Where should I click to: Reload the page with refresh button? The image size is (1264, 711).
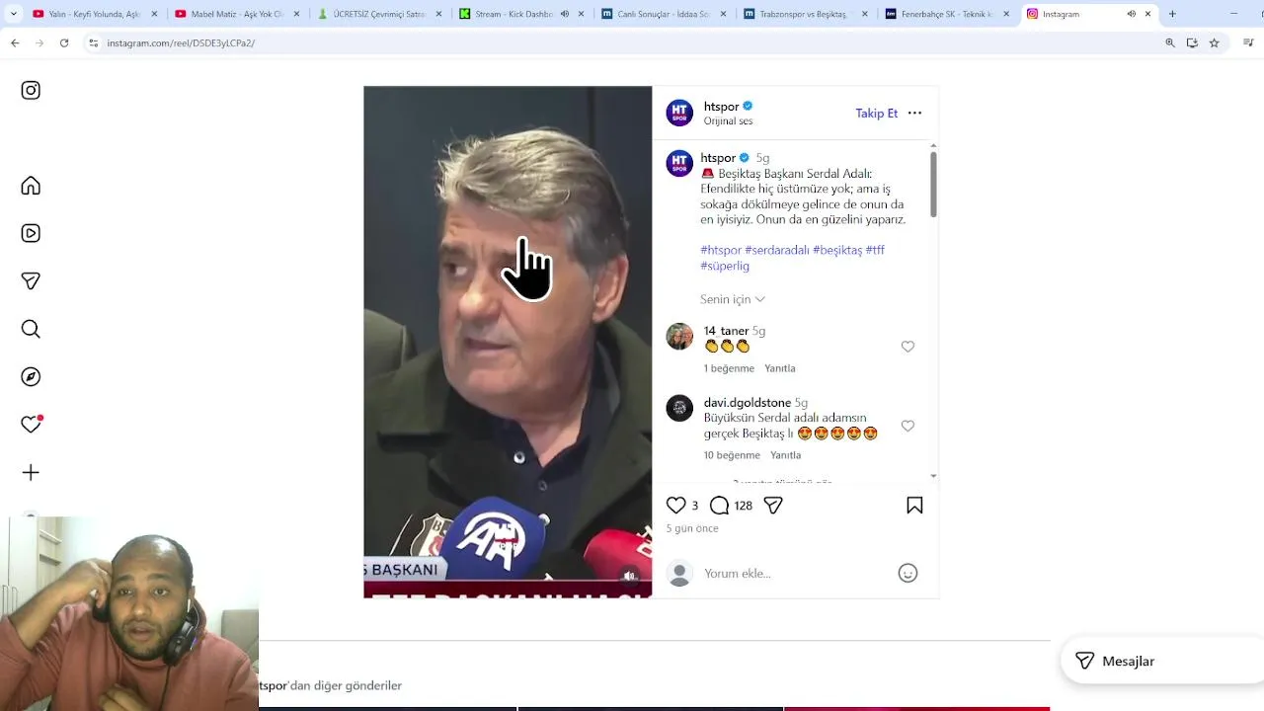coord(64,42)
